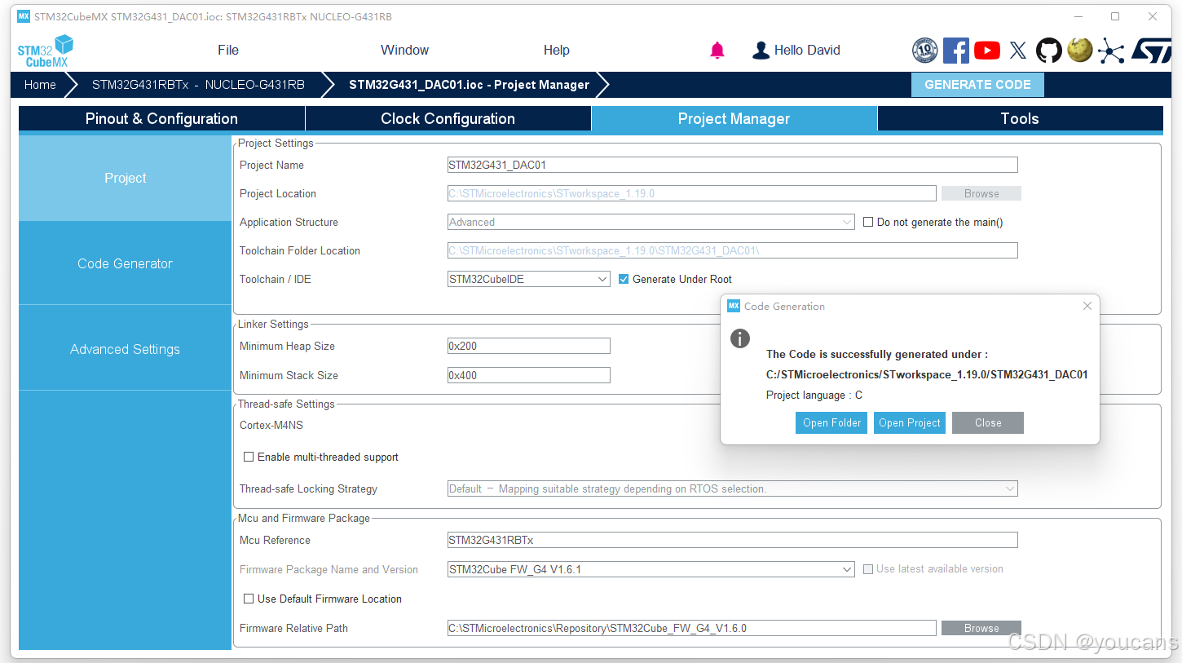Open the Window menu

point(404,50)
